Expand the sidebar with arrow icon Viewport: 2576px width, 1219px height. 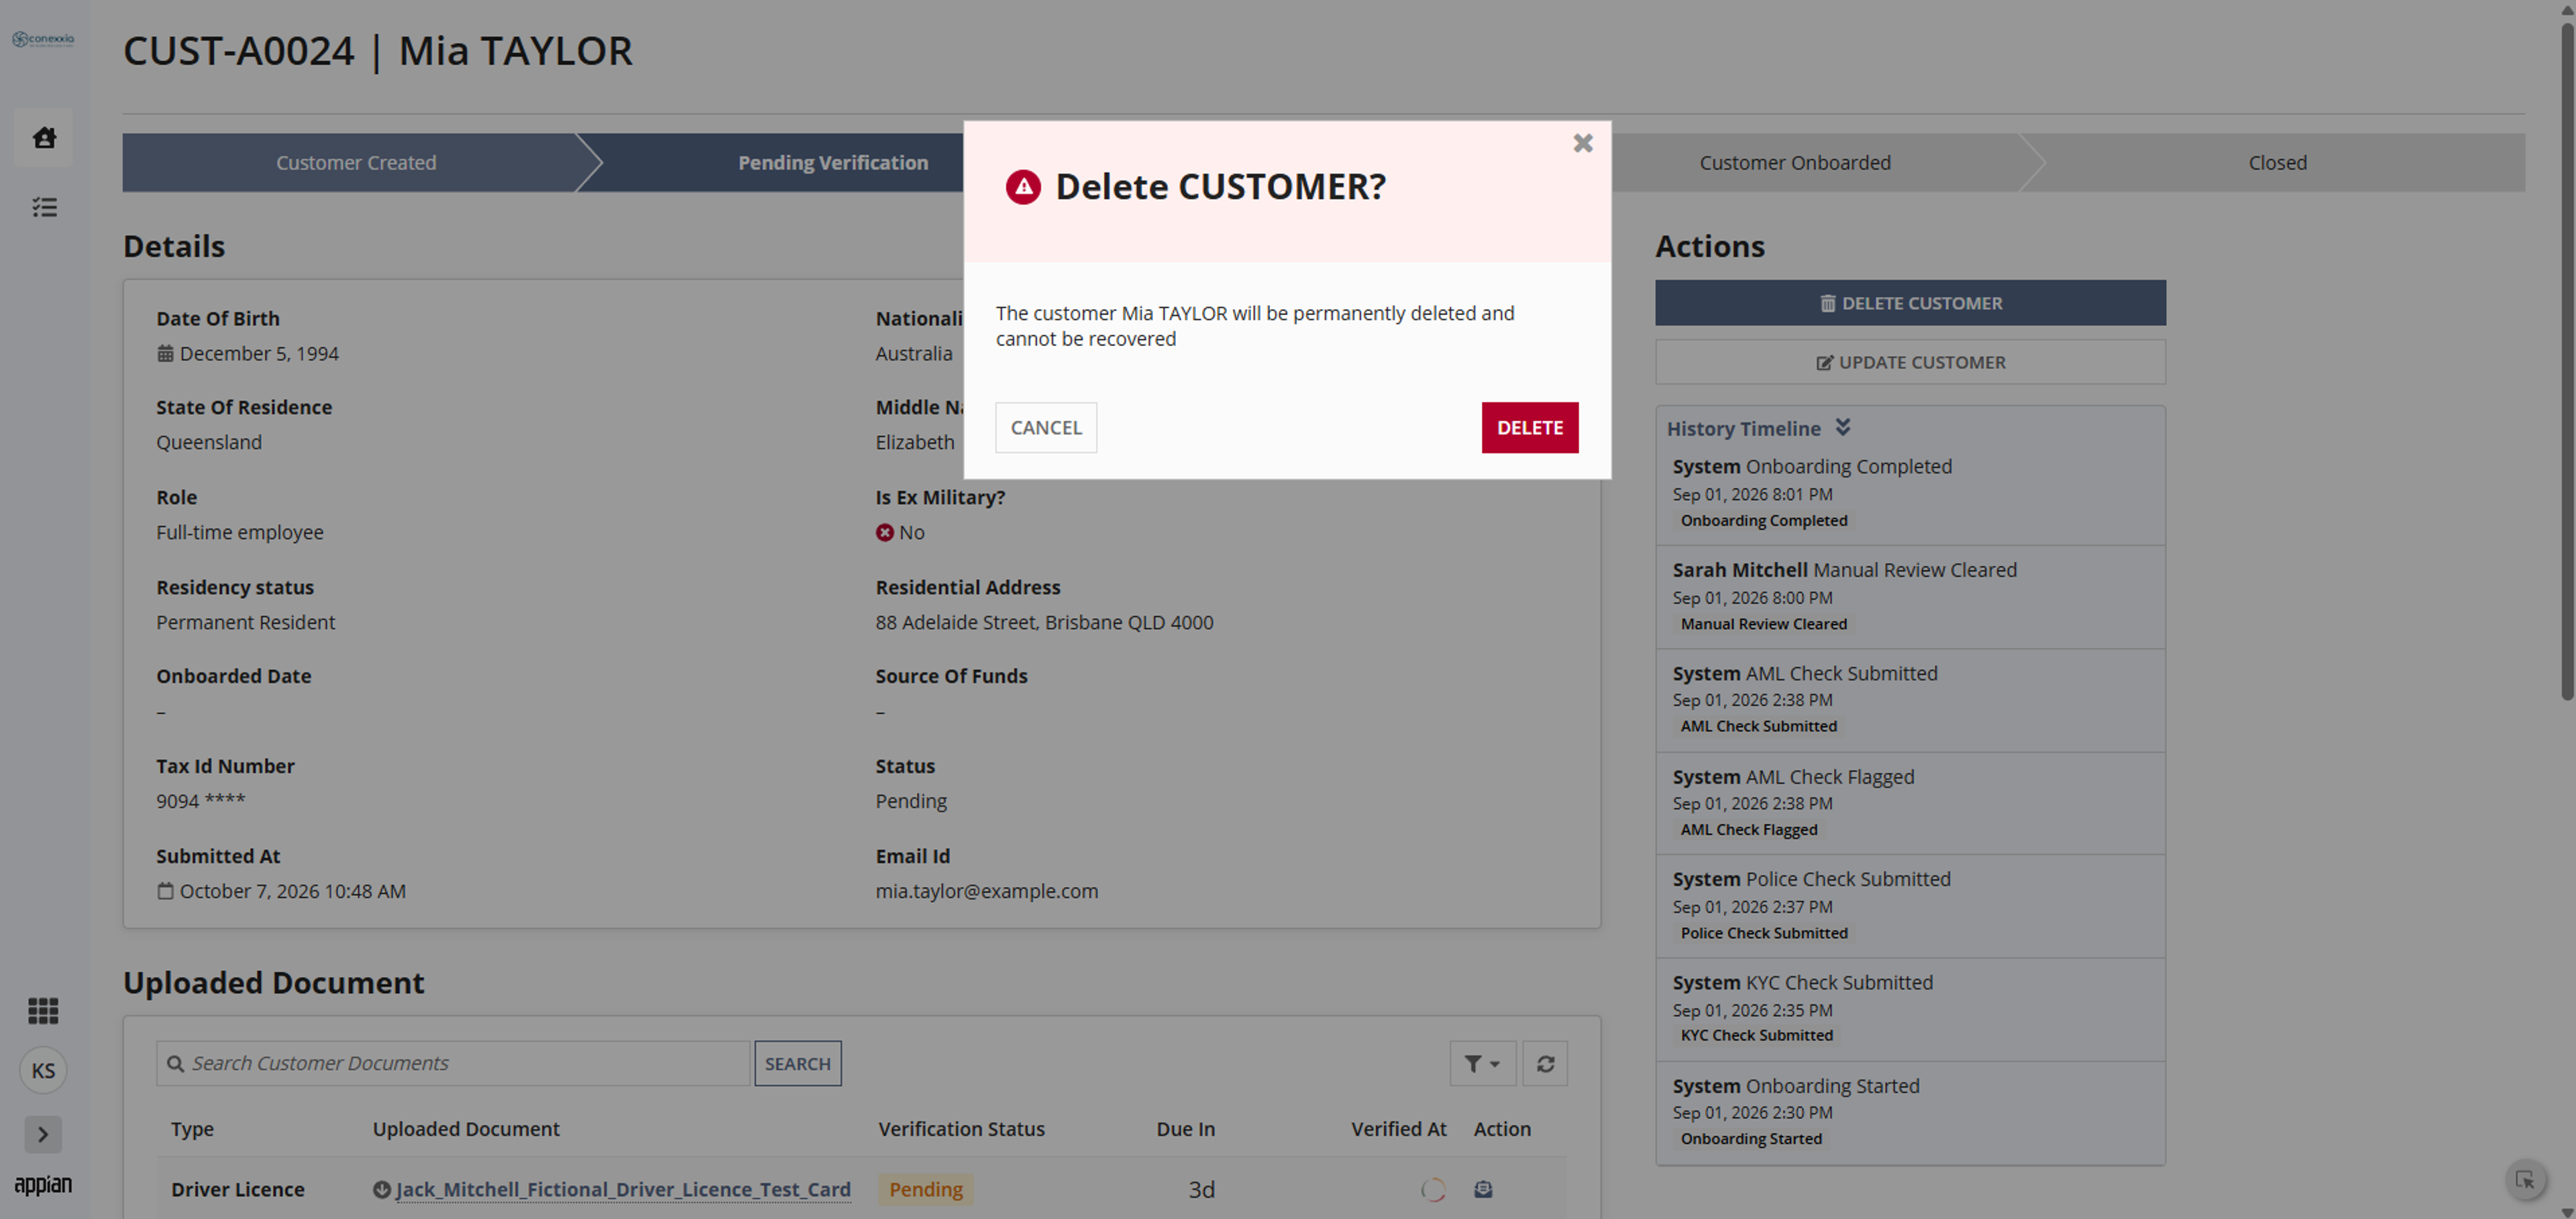coord(43,1134)
